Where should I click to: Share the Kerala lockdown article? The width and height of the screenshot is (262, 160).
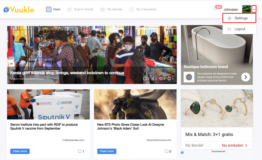pyautogui.click(x=153, y=79)
